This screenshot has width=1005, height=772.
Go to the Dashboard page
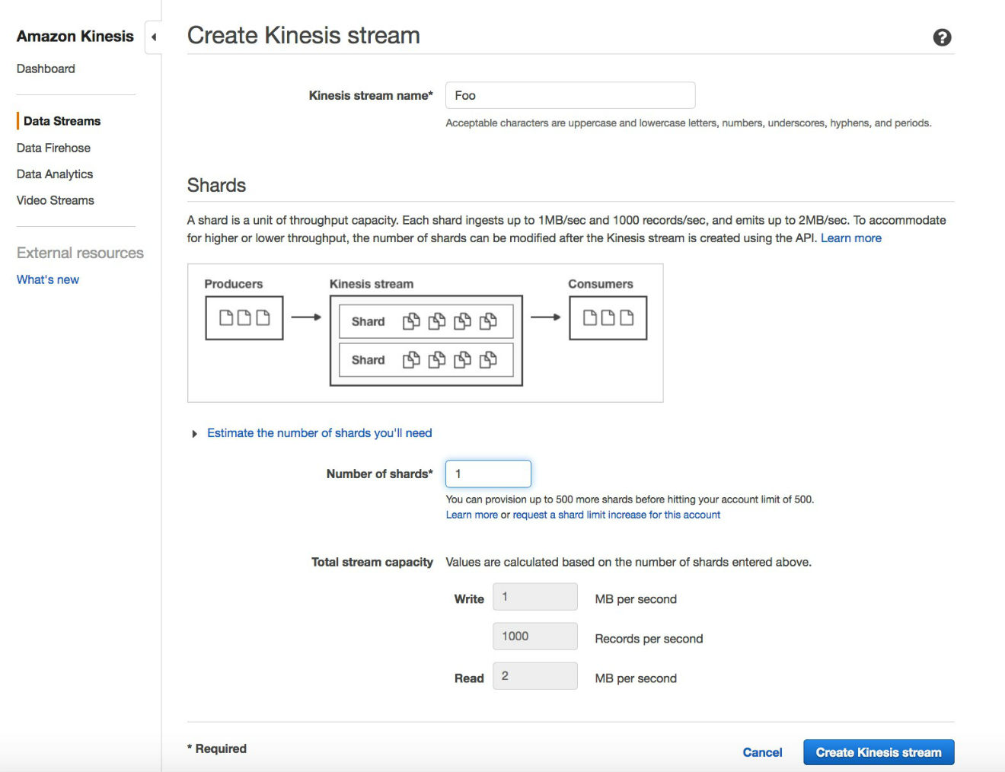46,69
